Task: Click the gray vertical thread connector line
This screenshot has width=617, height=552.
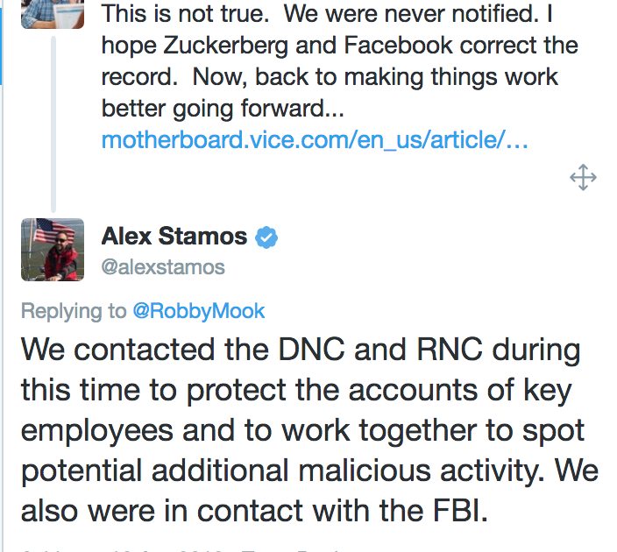Action: pyautogui.click(x=53, y=124)
